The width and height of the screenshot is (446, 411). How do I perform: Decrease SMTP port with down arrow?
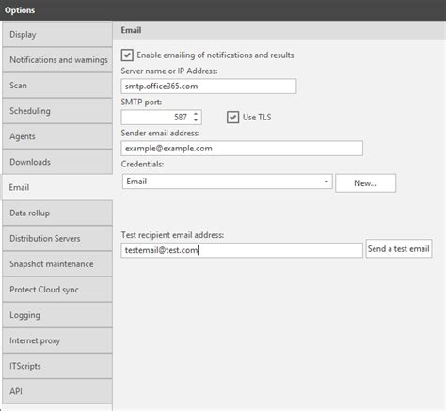point(196,120)
